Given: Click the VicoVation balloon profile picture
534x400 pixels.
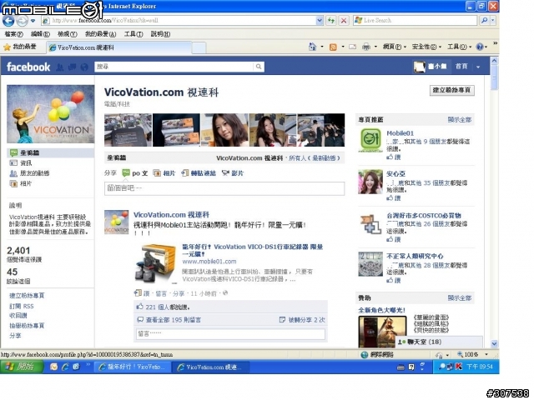Looking at the screenshot, I should 50,114.
